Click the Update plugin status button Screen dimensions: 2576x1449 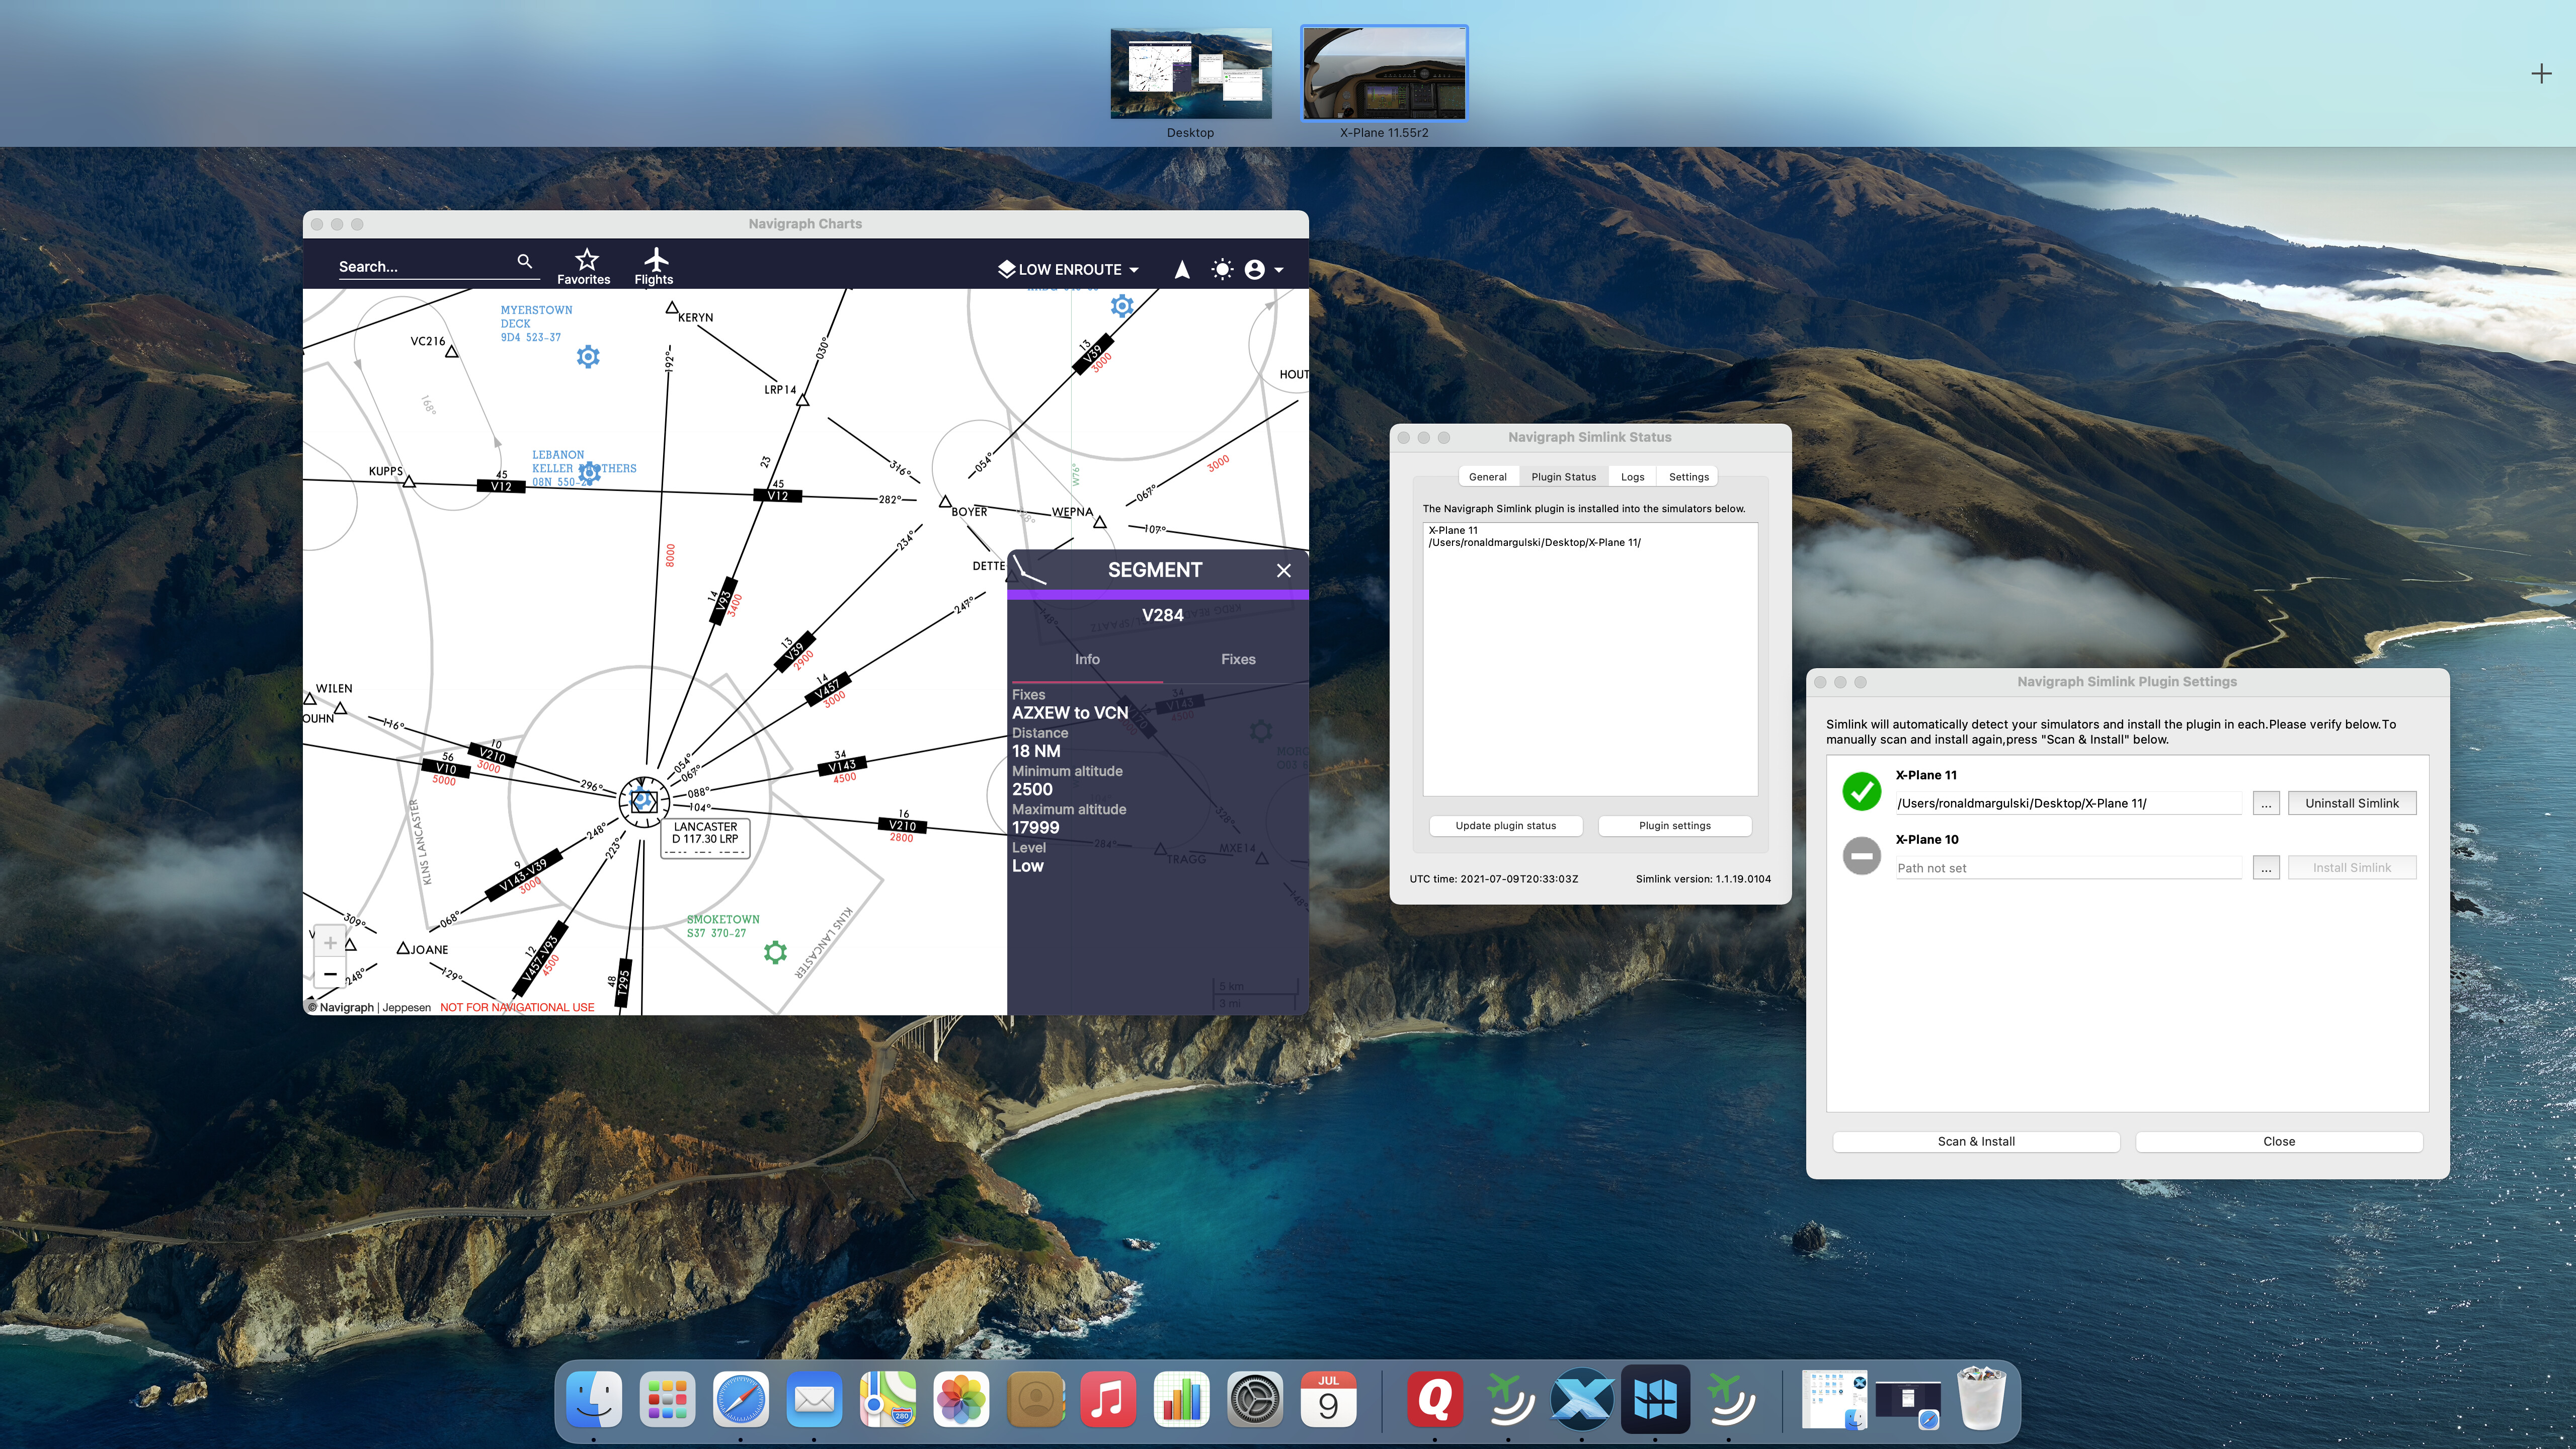click(1505, 826)
